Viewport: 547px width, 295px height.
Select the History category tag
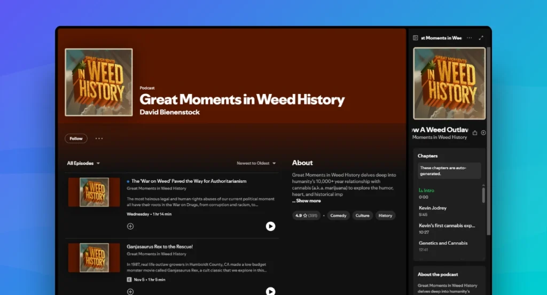[x=385, y=215]
